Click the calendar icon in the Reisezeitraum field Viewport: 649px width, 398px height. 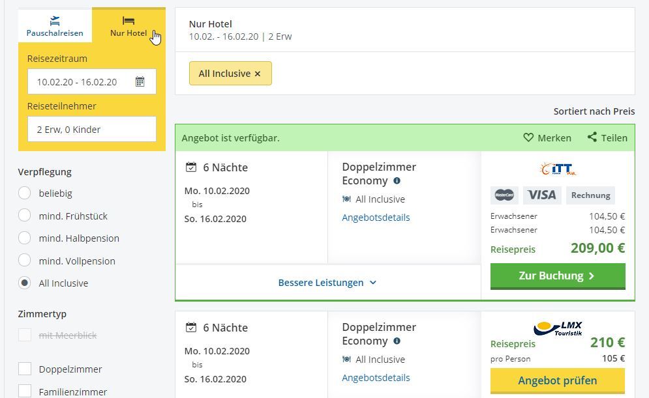(x=140, y=81)
